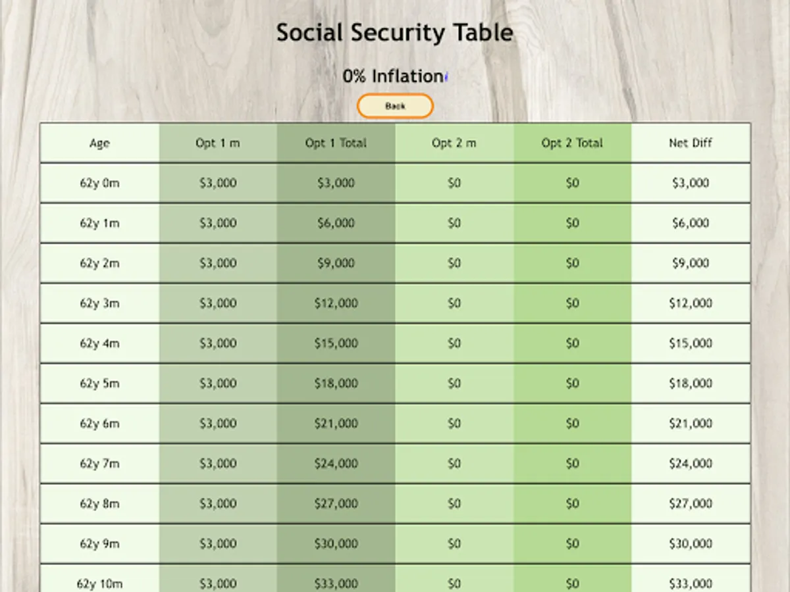Click the Social Security Table title
Viewport: 790px width, 592px height.
click(x=394, y=33)
